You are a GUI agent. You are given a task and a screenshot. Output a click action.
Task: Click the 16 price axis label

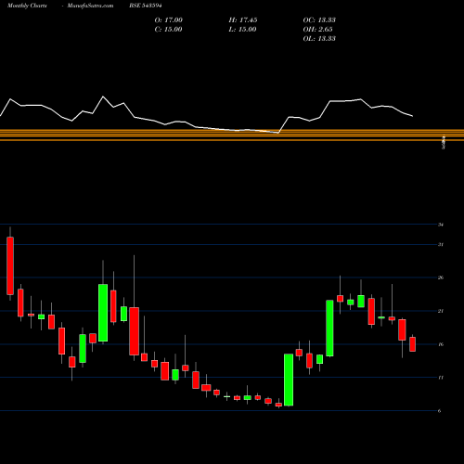[x=441, y=344]
